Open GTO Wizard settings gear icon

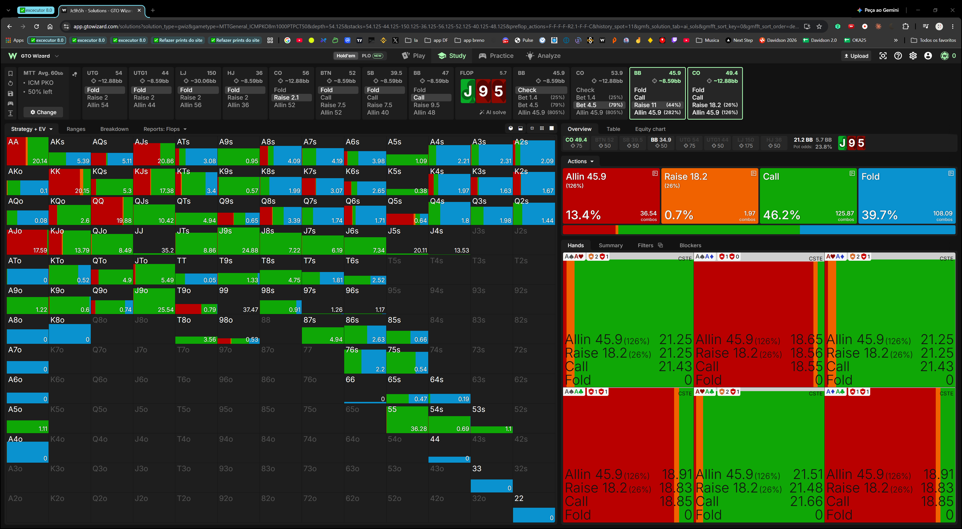tap(913, 56)
